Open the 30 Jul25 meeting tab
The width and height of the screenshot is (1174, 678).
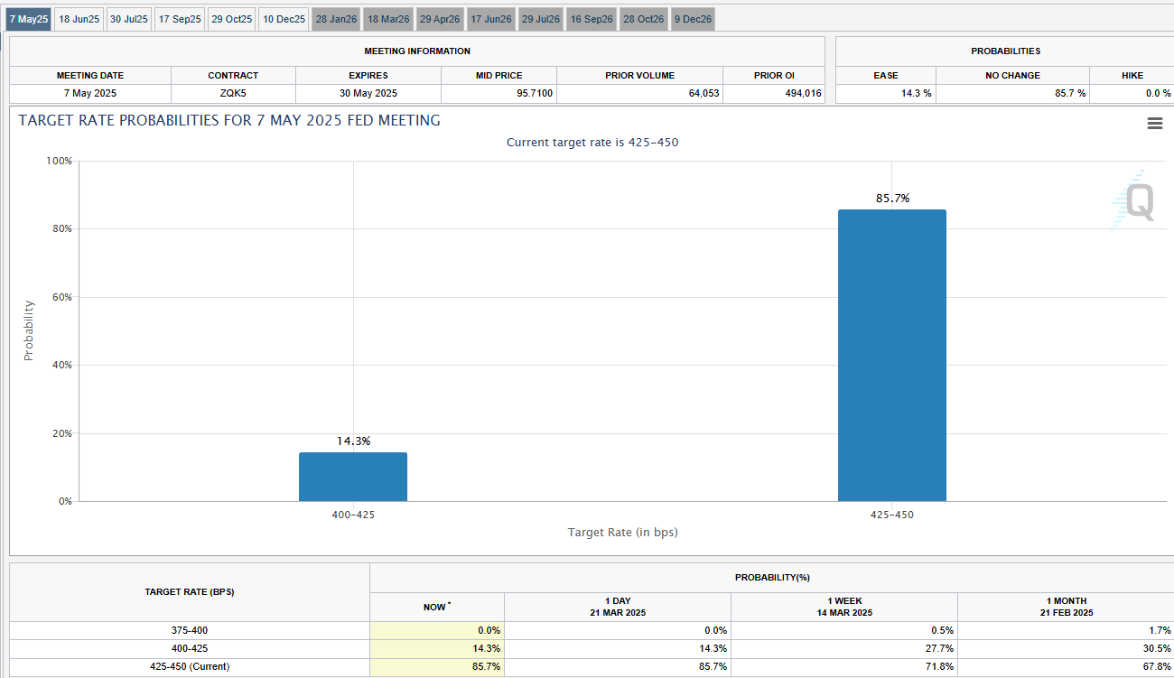tap(129, 19)
